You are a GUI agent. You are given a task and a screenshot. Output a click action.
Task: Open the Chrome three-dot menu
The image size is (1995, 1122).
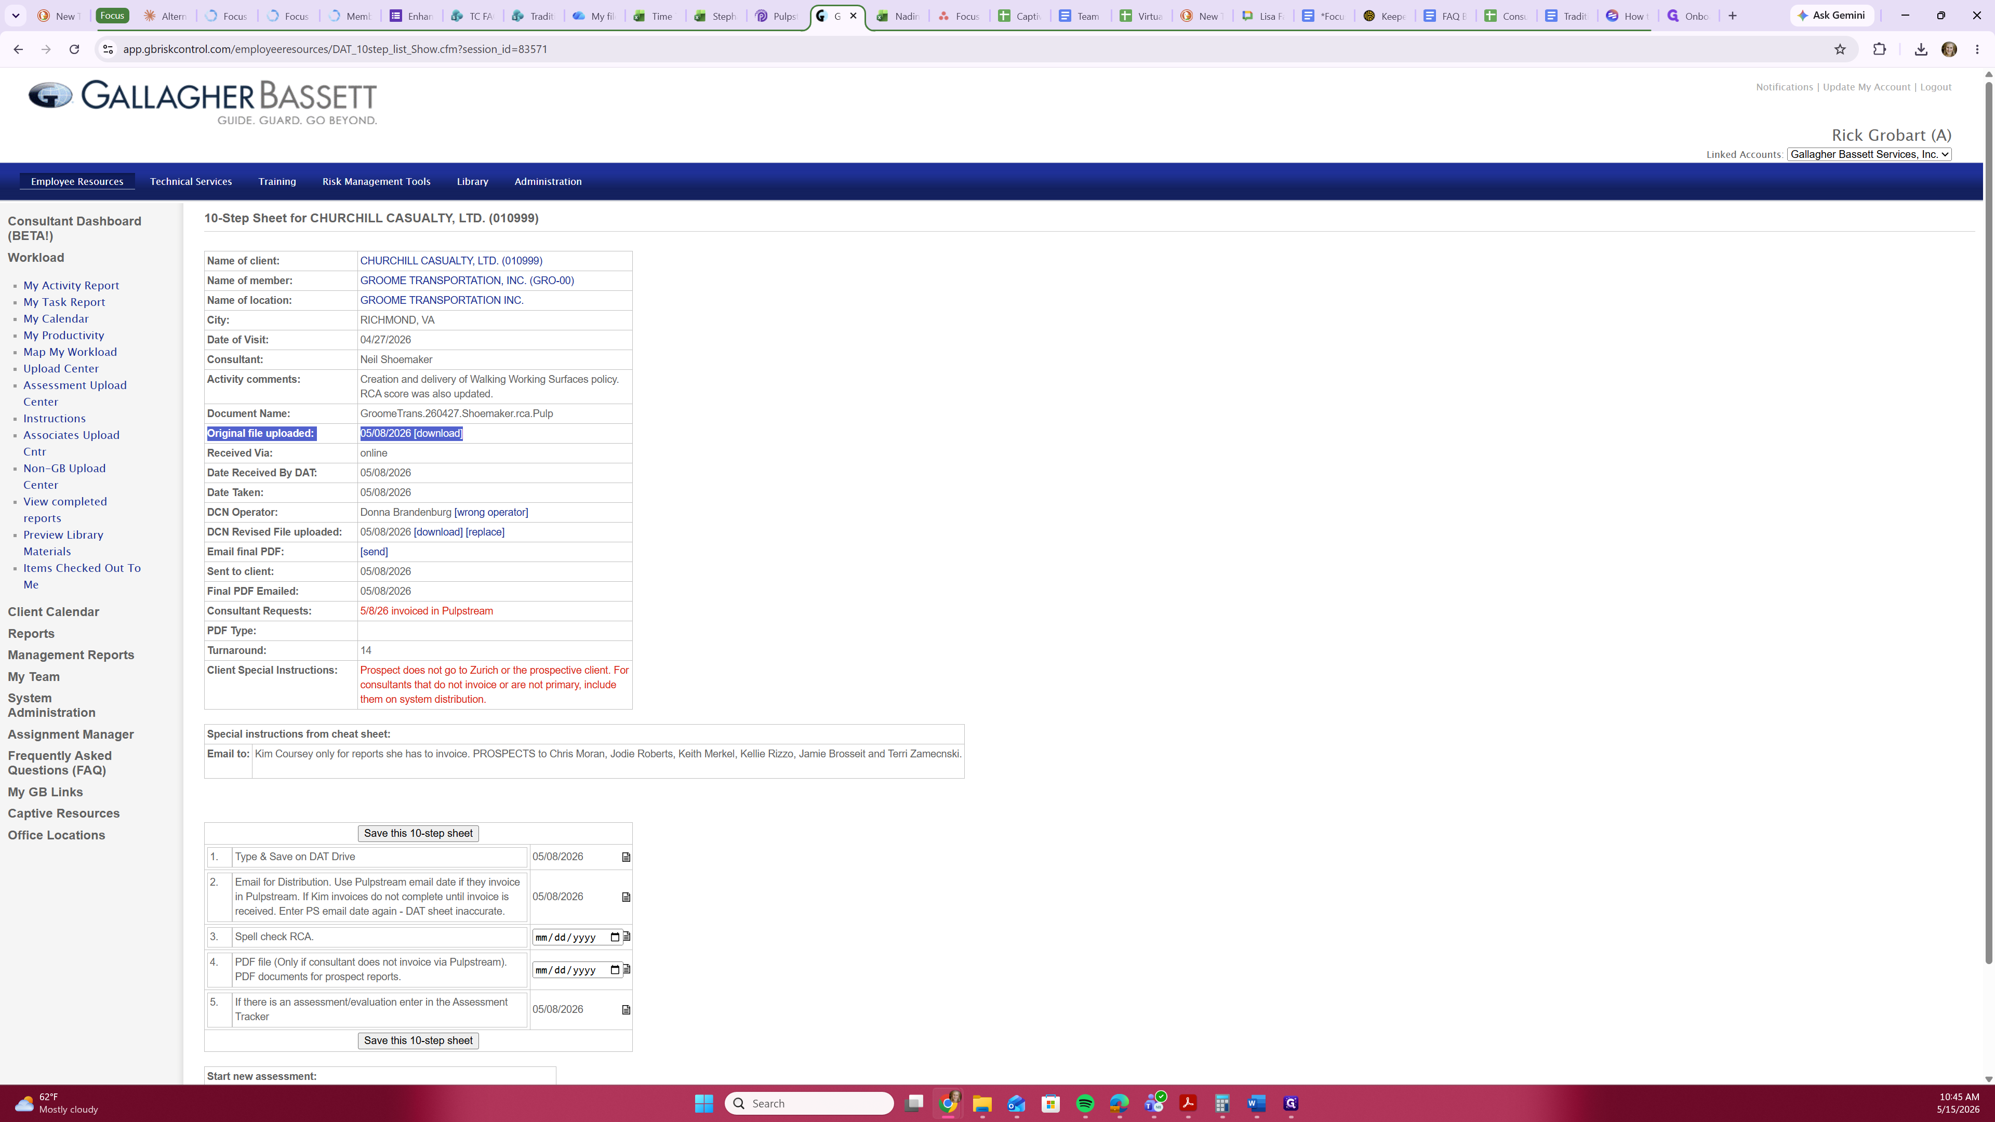[x=1977, y=49]
